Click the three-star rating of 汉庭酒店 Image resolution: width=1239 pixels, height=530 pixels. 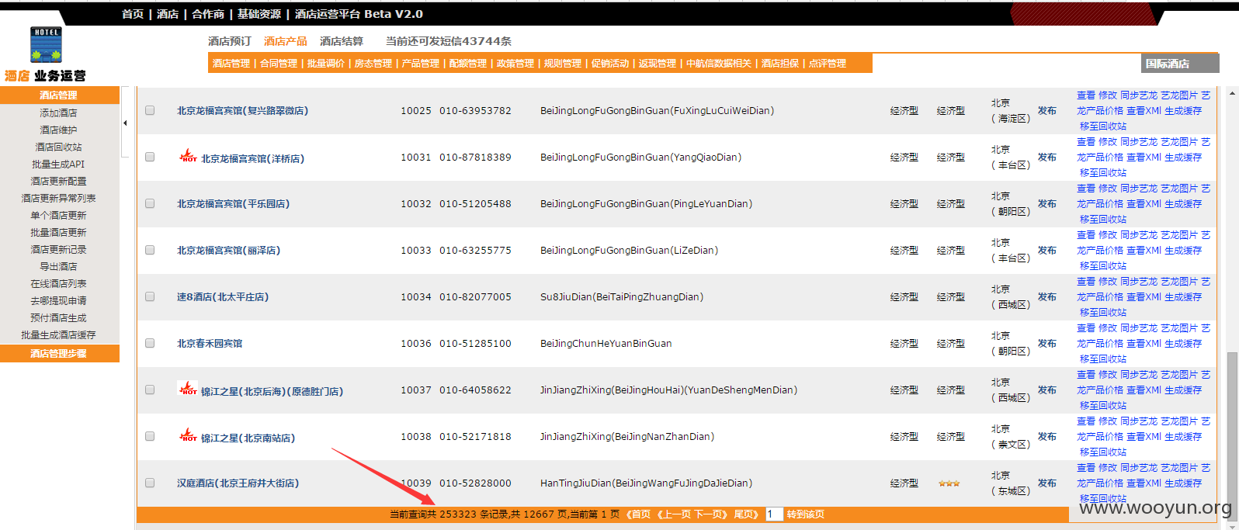click(x=949, y=483)
